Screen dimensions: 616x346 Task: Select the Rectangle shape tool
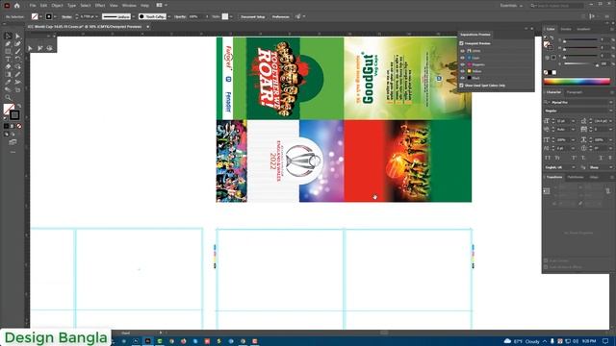click(x=8, y=51)
